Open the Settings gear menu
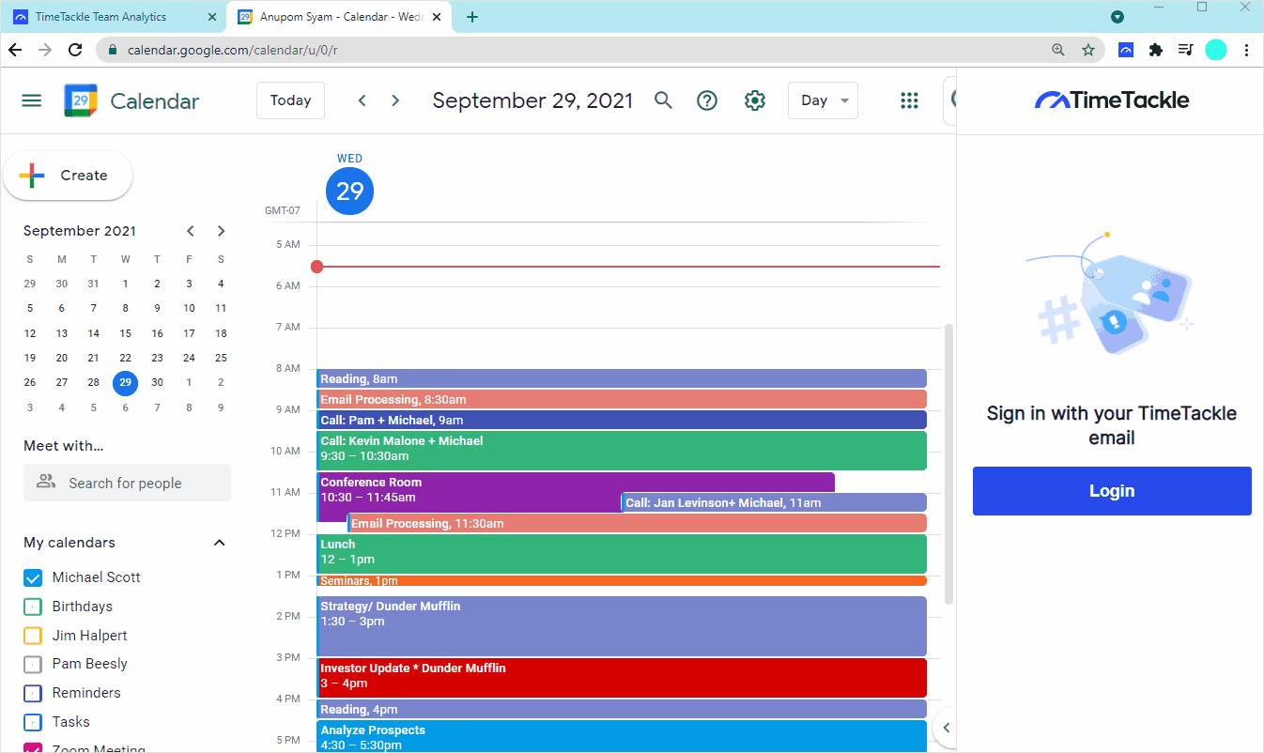The width and height of the screenshot is (1264, 753). pos(755,100)
